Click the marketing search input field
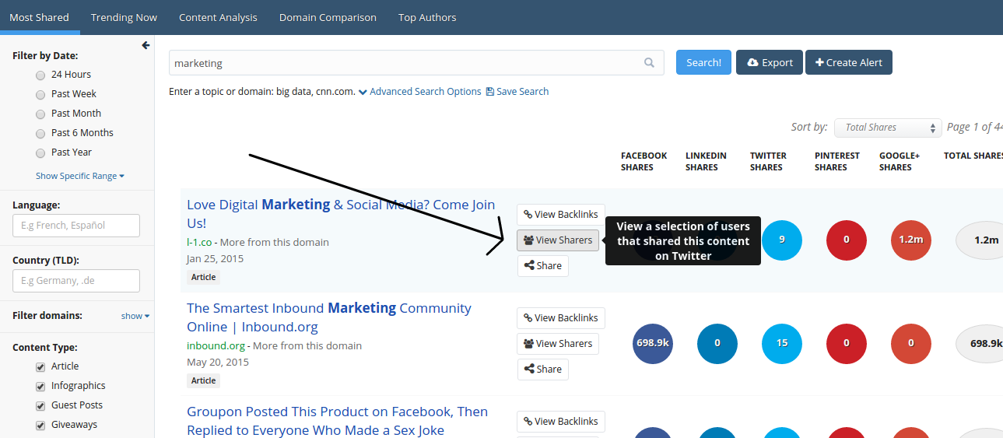The width and height of the screenshot is (1003, 438). click(416, 63)
